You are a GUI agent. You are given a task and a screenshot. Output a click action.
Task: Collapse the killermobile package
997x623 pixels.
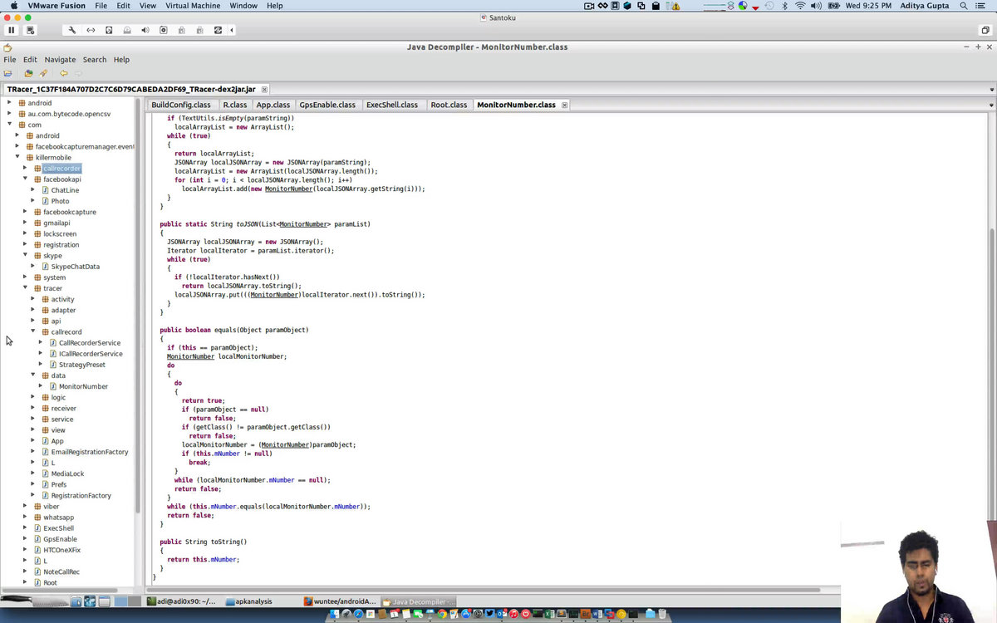[17, 157]
